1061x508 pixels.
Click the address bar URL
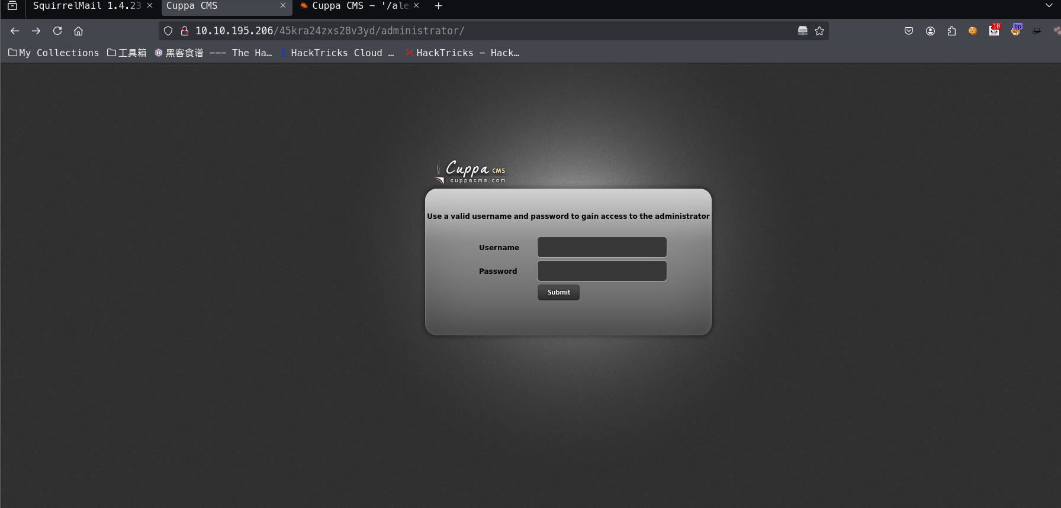(x=330, y=31)
